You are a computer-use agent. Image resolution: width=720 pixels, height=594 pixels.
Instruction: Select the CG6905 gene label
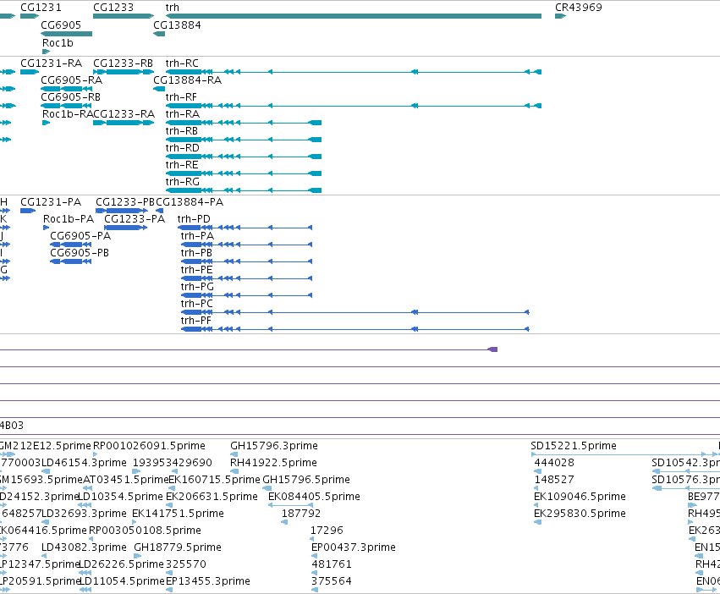(x=61, y=25)
